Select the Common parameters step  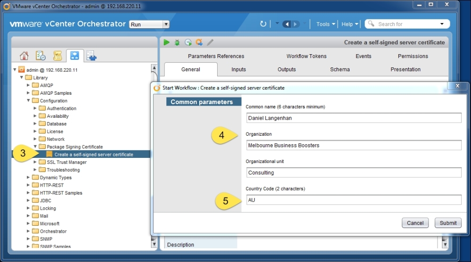(203, 102)
